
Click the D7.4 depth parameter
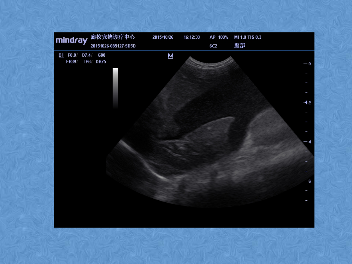[x=86, y=55]
